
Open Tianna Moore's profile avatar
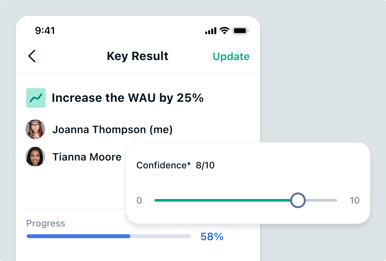click(35, 157)
